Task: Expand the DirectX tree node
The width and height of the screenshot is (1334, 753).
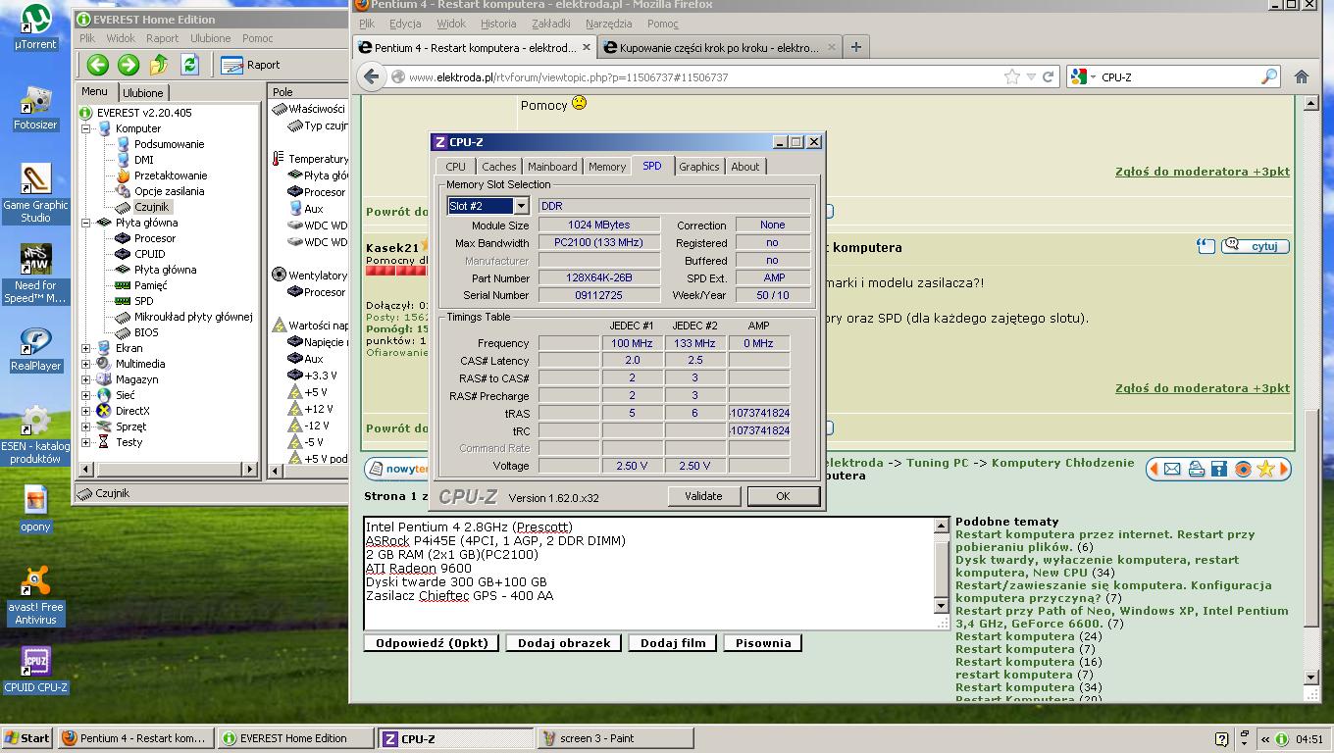Action: 86,411
